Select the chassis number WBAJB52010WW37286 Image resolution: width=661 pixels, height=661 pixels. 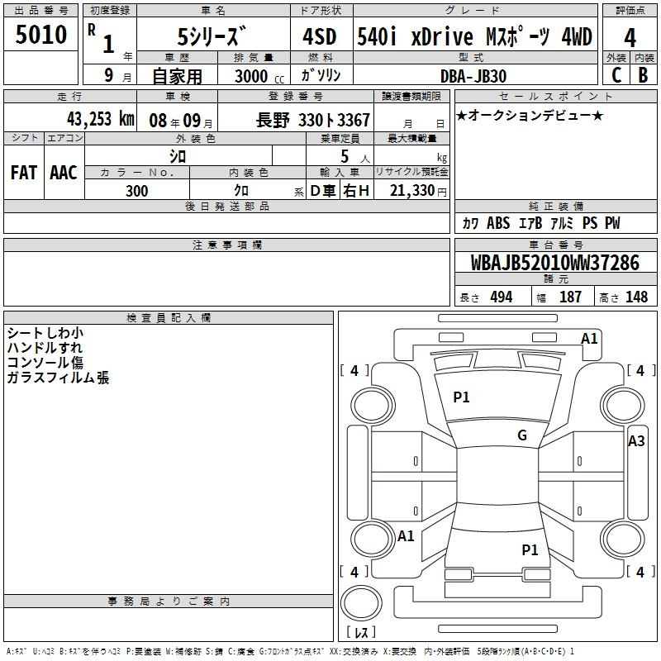pos(555,263)
